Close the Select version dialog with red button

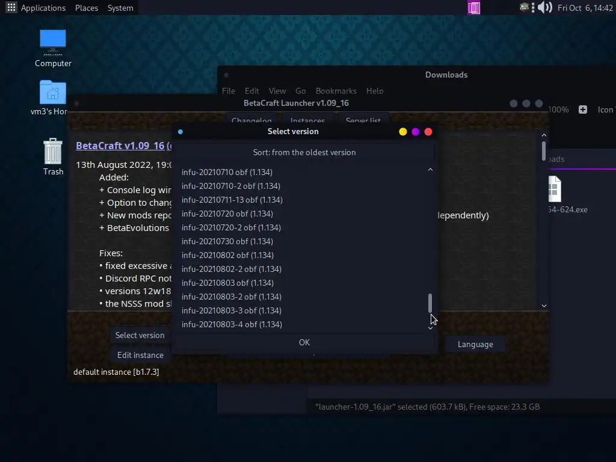pyautogui.click(x=428, y=132)
